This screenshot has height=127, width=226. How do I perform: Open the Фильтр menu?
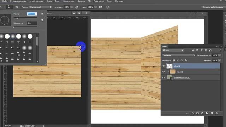tap(81, 1)
